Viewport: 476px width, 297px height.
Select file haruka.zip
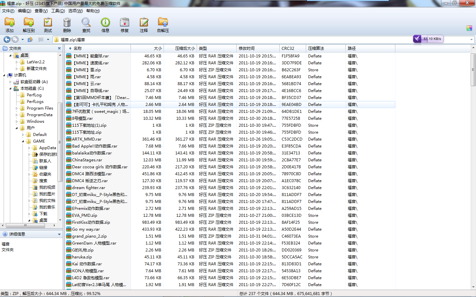[82, 257]
